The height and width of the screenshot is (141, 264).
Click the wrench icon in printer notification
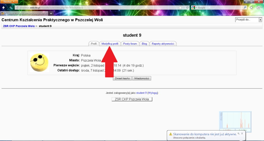click(x=238, y=134)
